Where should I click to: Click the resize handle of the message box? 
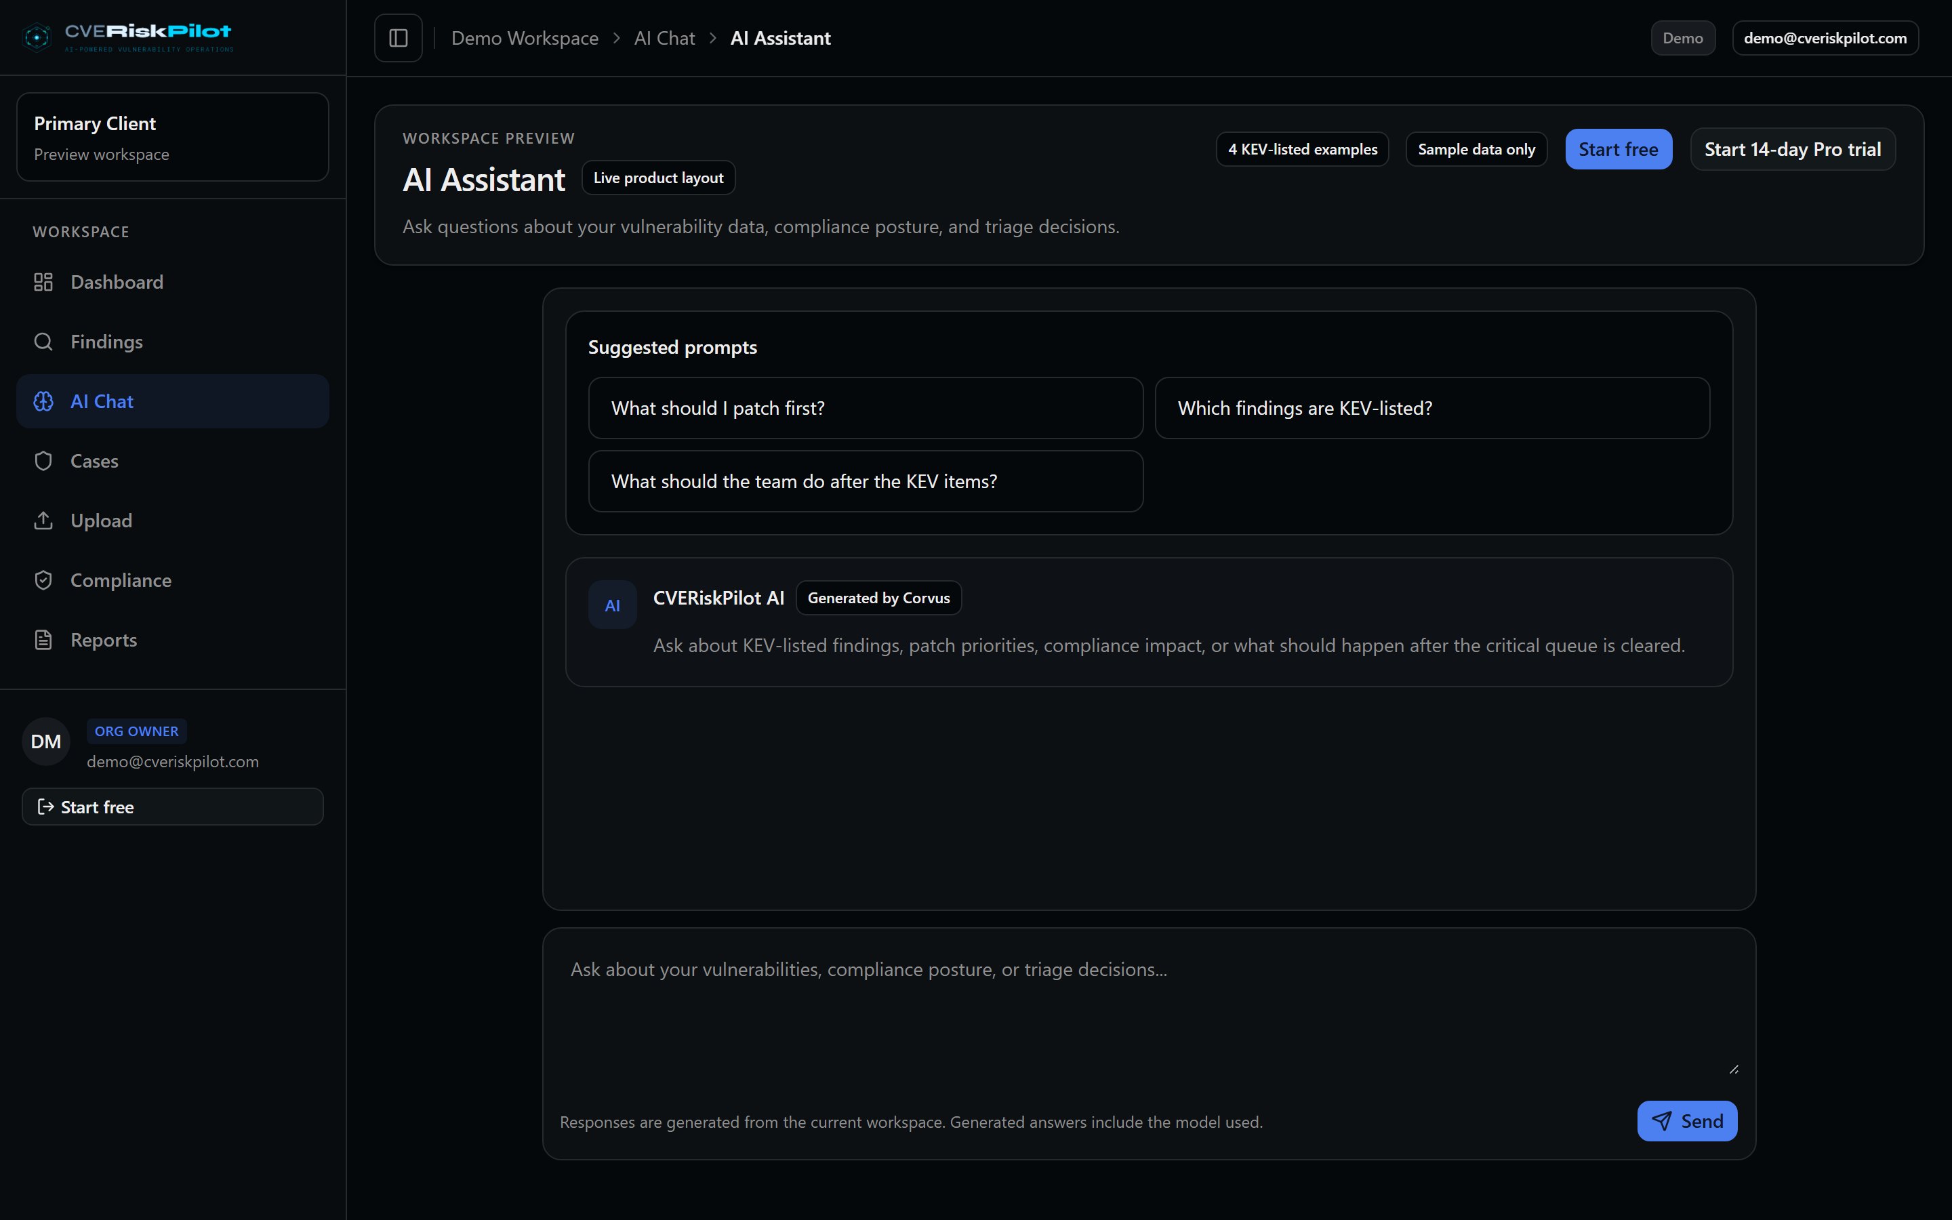coord(1733,1069)
